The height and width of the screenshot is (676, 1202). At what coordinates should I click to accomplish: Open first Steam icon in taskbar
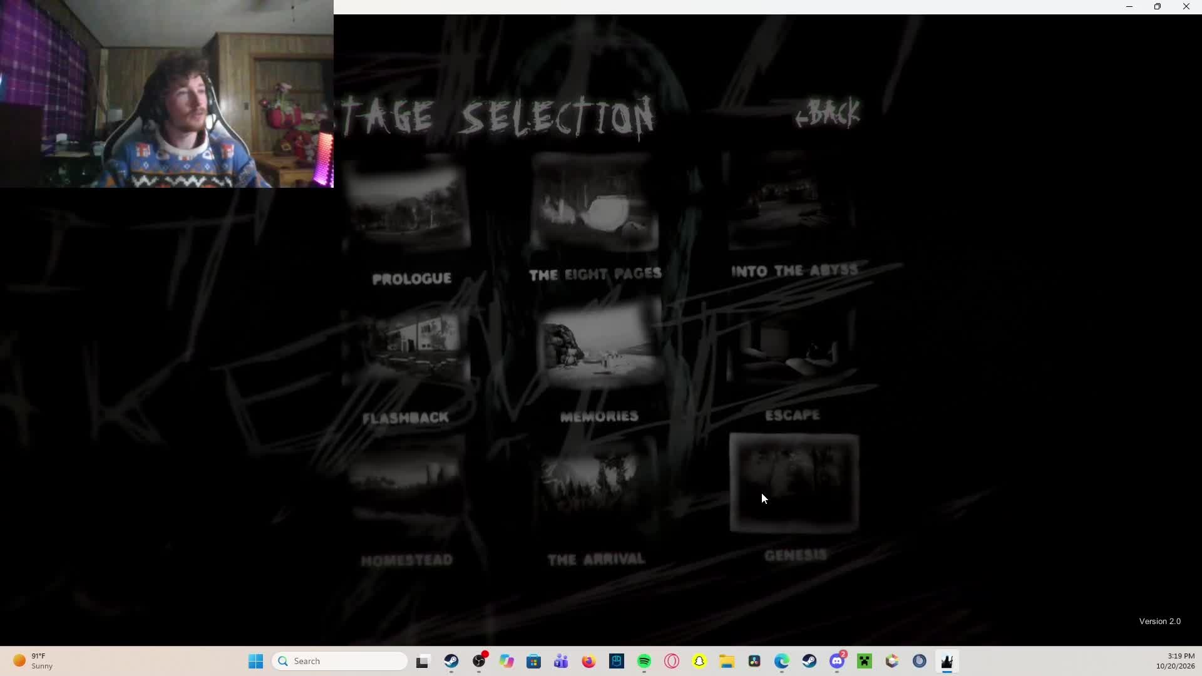coord(451,662)
